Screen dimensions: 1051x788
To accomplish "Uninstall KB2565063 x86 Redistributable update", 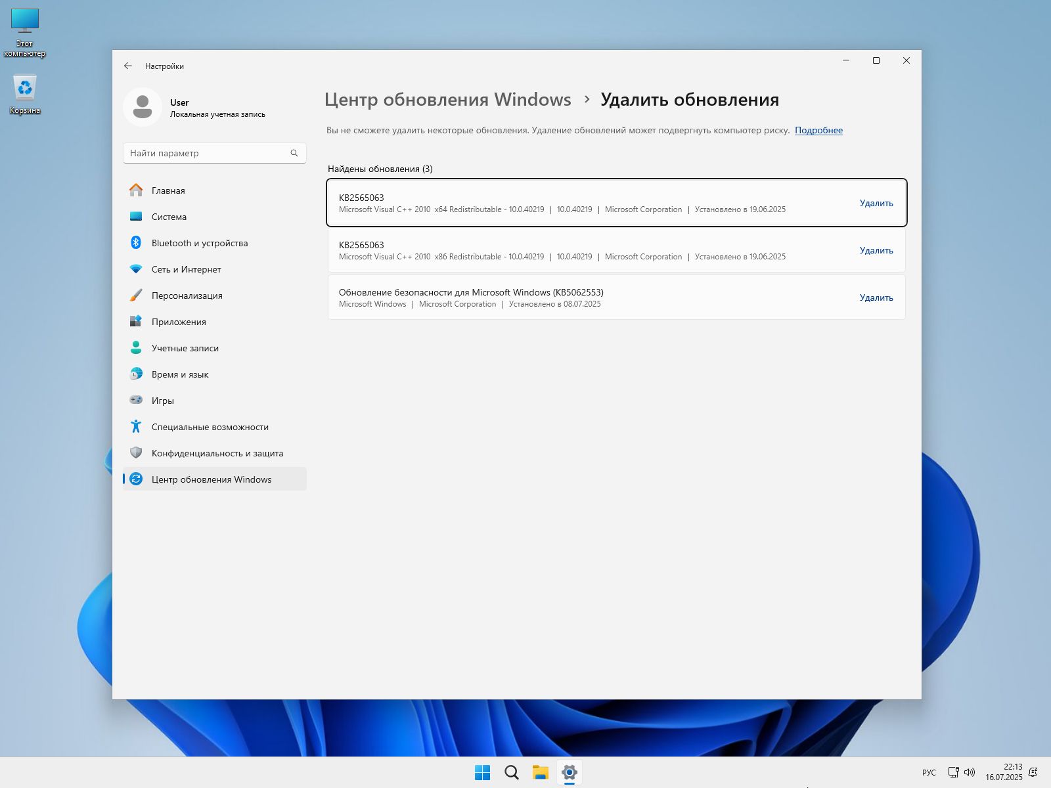I will 876,250.
